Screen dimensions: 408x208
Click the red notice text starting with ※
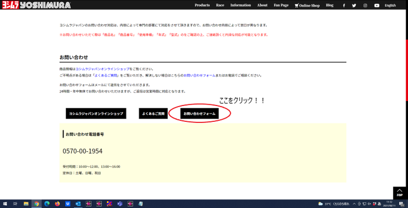(x=164, y=35)
